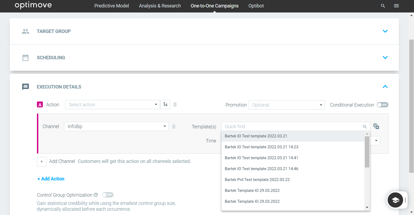Open the Select action dropdown
This screenshot has height=215, width=414.
tap(112, 105)
